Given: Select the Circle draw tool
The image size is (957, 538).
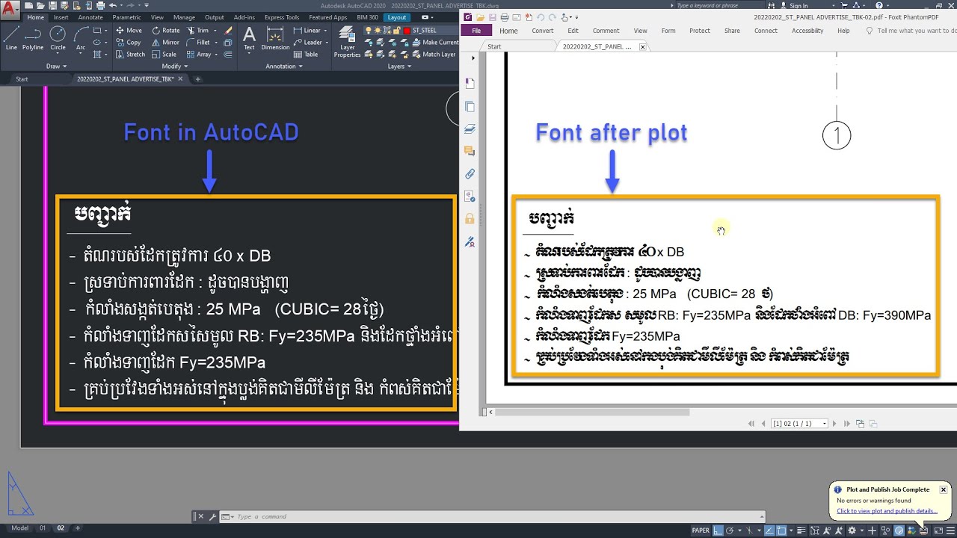Looking at the screenshot, I should click(x=58, y=38).
